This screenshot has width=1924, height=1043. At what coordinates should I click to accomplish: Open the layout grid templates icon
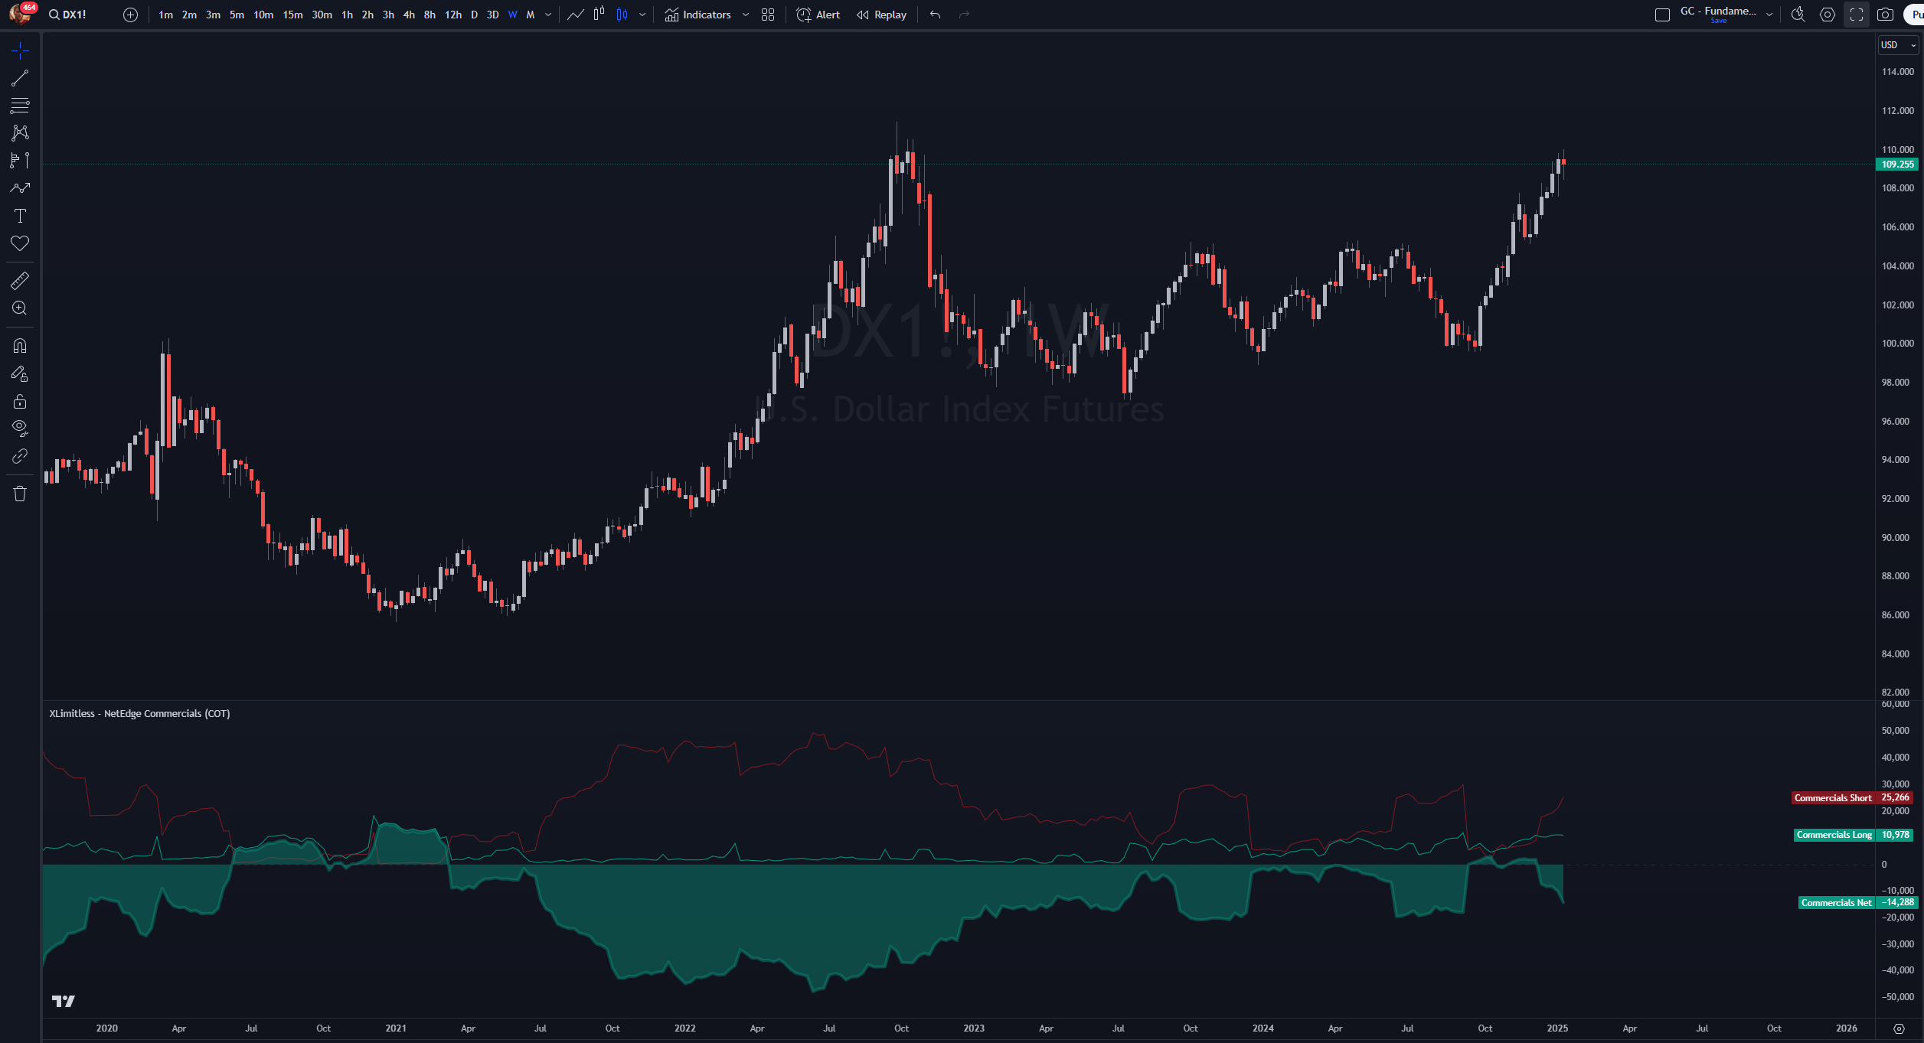768,15
